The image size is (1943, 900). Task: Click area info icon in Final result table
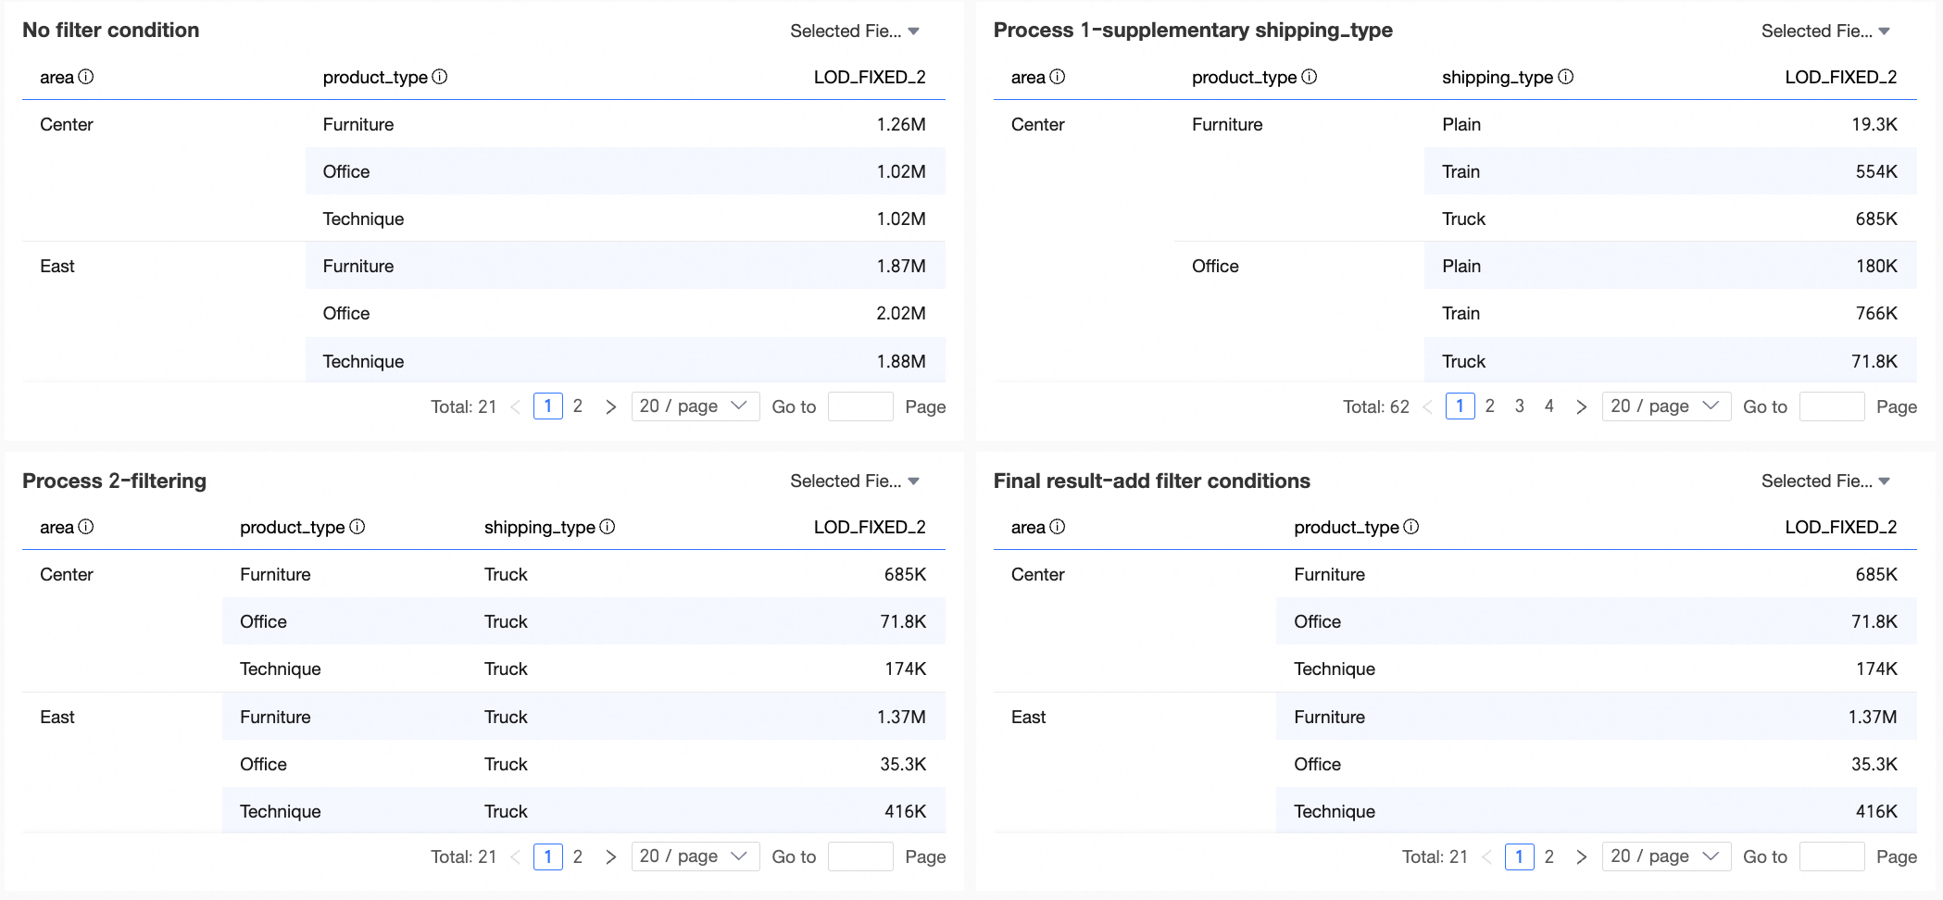pos(1057,527)
